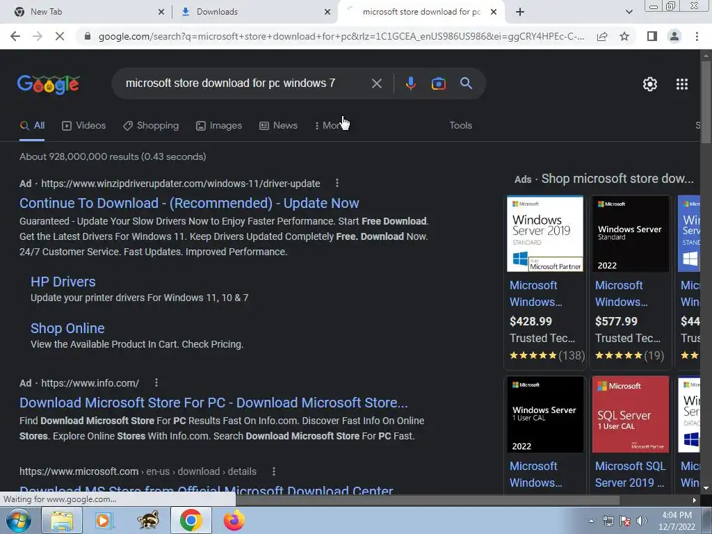Screen dimensions: 712x534
Task: Open Windows Server Standard 2022 product image
Action: (630, 234)
